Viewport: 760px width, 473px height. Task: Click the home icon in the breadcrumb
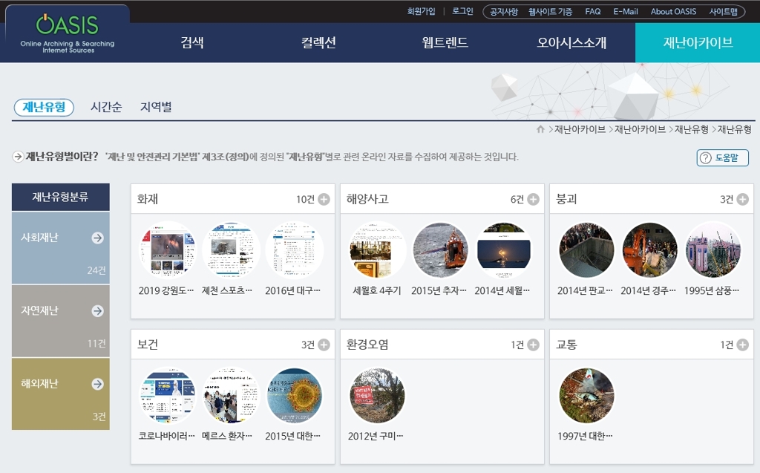540,129
